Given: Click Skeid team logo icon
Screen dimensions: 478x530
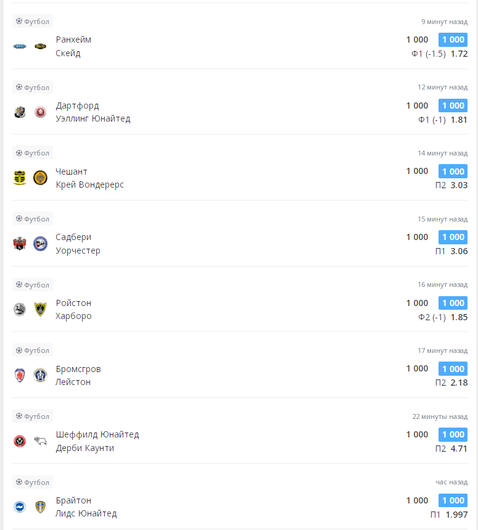Looking at the screenshot, I should pyautogui.click(x=40, y=46).
